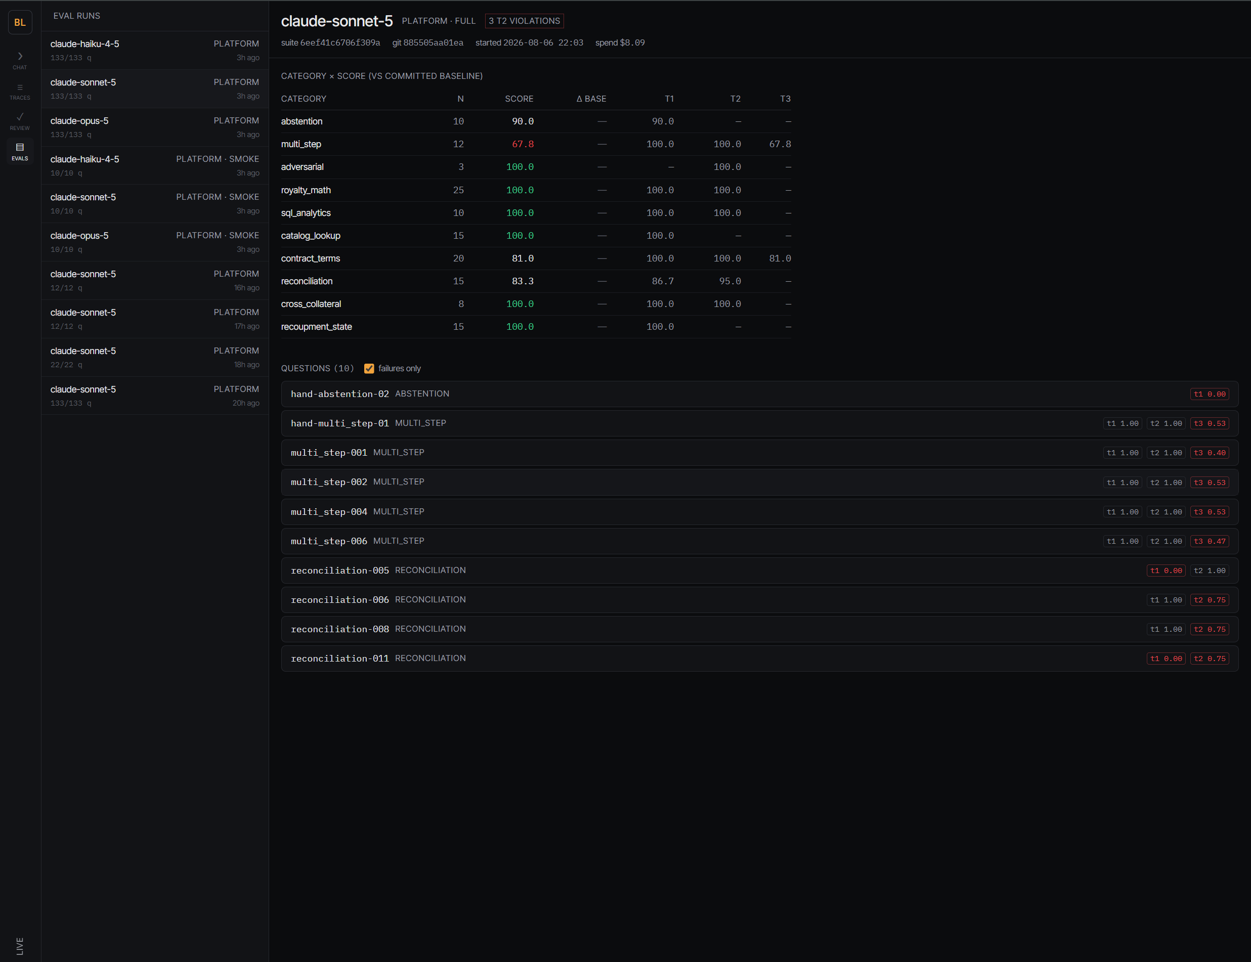Viewport: 1251px width, 962px height.
Task: Click the claude-sonnet-5 run title
Action: (x=337, y=21)
